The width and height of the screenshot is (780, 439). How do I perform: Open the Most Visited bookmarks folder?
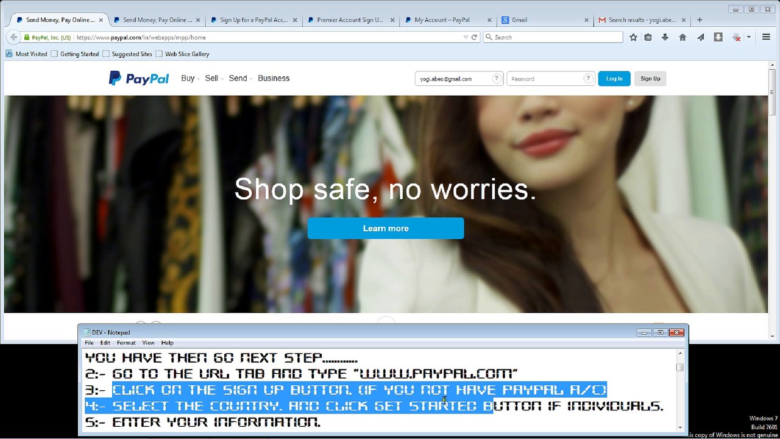click(x=26, y=54)
